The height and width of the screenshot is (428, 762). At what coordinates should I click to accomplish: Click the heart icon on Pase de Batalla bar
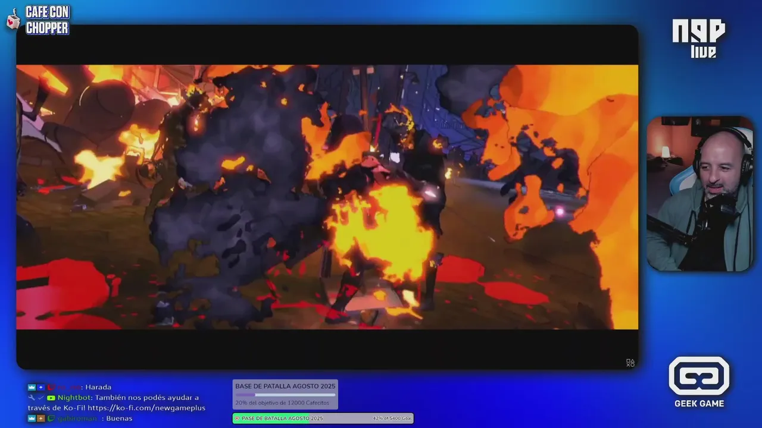coord(237,418)
